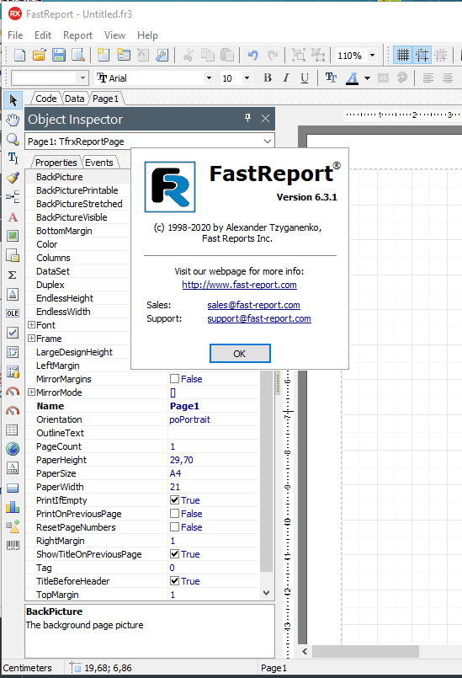Click the Preview report icon
The image size is (462, 678).
point(78,56)
